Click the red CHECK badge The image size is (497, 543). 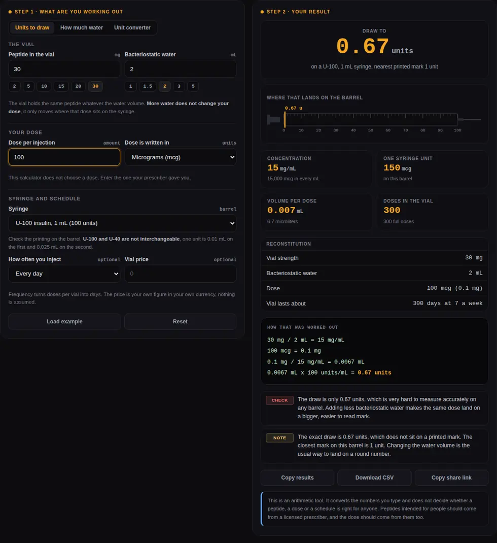279,400
